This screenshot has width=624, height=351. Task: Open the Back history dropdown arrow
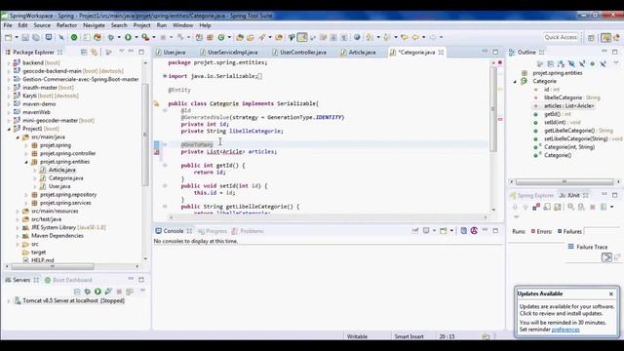(423, 37)
